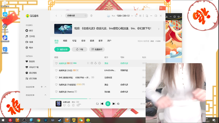
Task: Click the song progress bar
Action: point(98,99)
